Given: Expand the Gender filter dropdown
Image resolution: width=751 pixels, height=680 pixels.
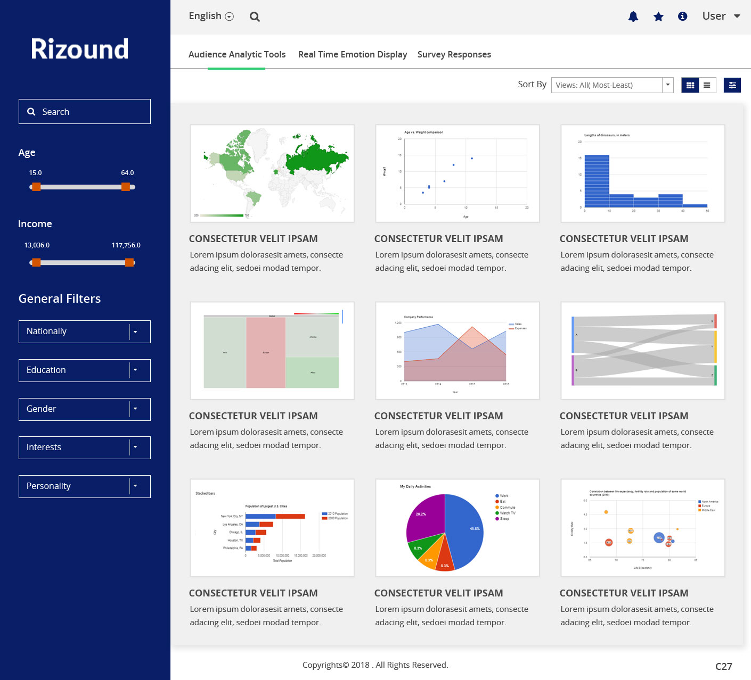Looking at the screenshot, I should pyautogui.click(x=85, y=409).
